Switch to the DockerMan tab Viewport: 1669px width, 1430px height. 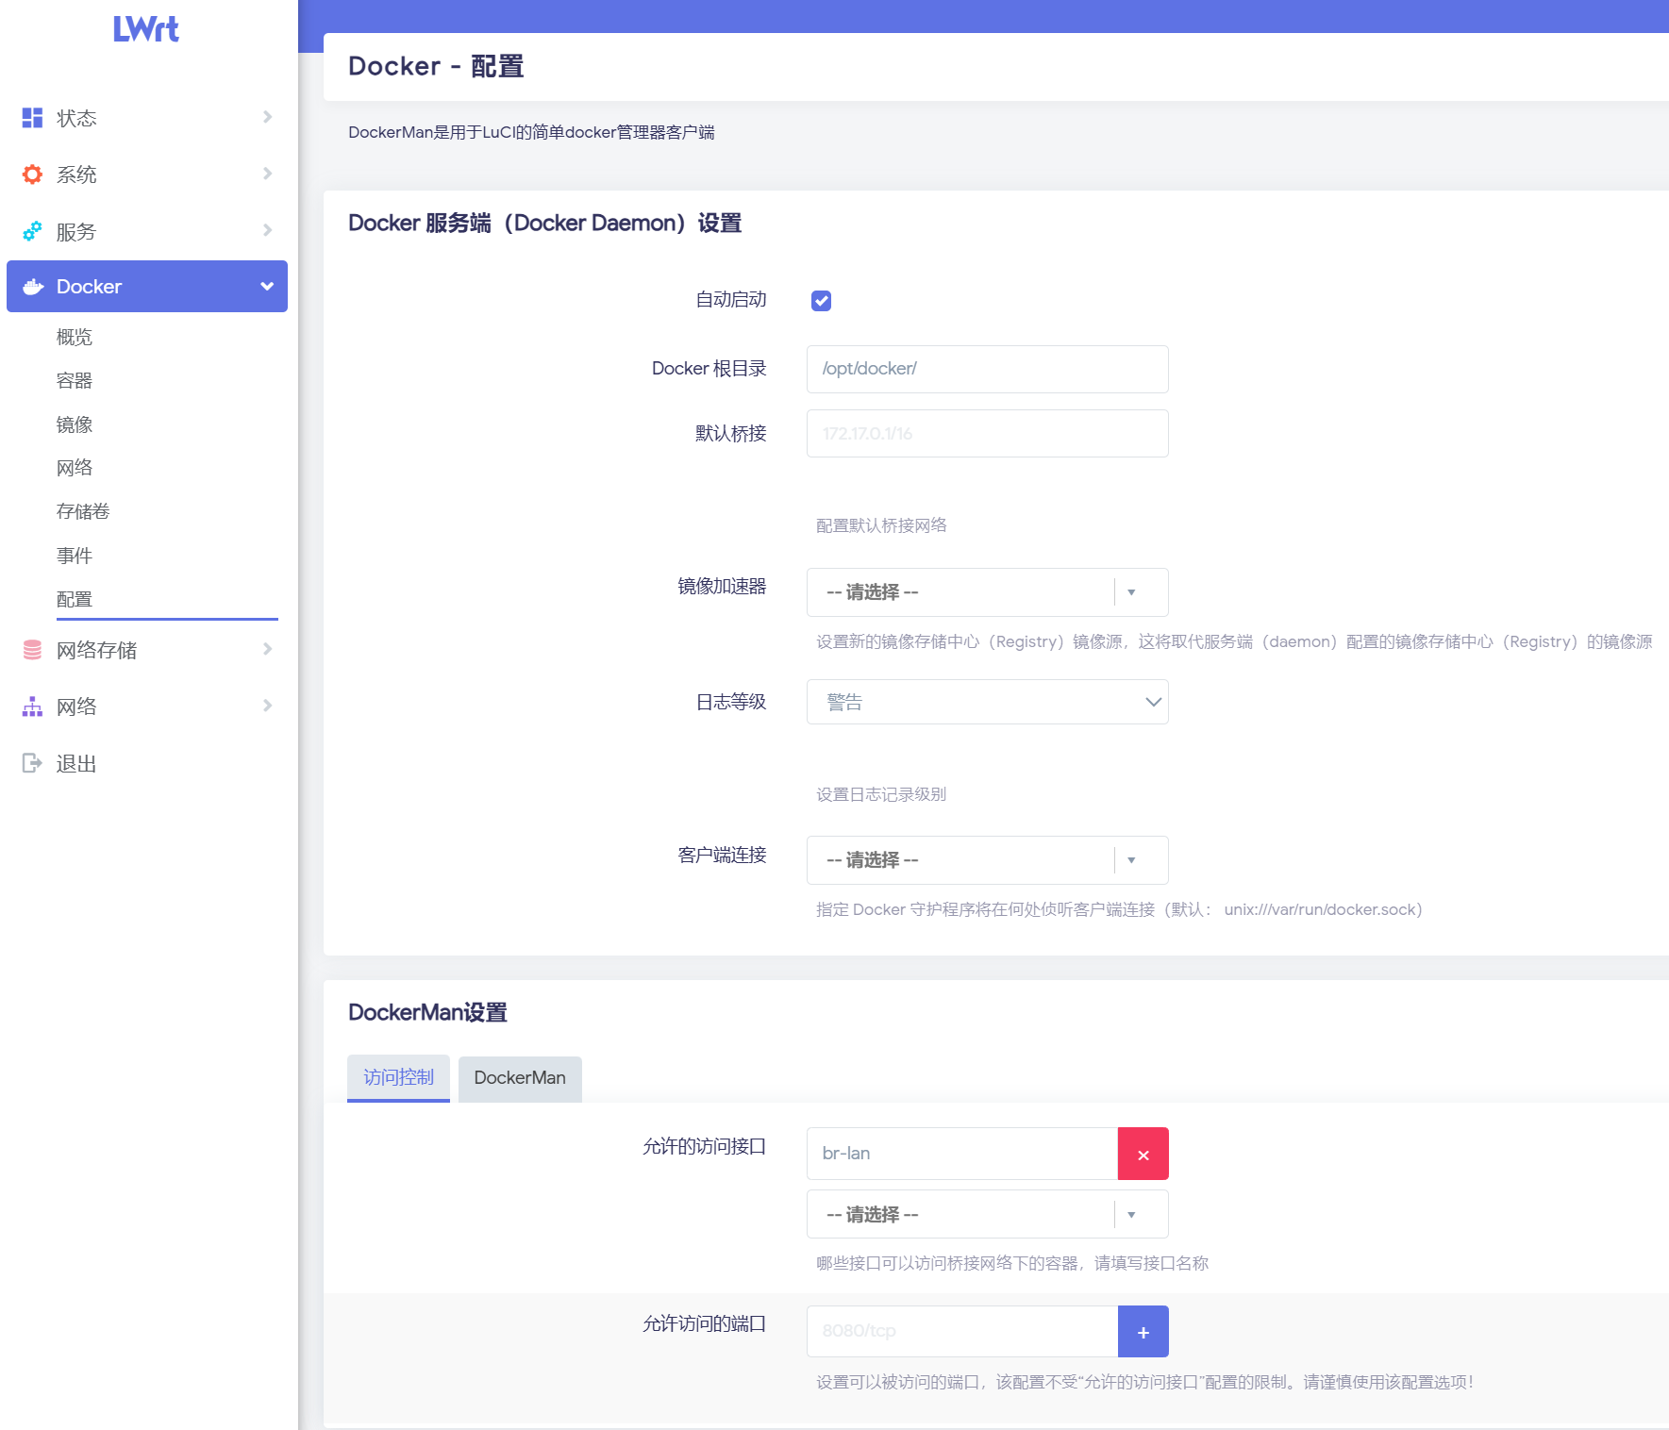tap(520, 1078)
